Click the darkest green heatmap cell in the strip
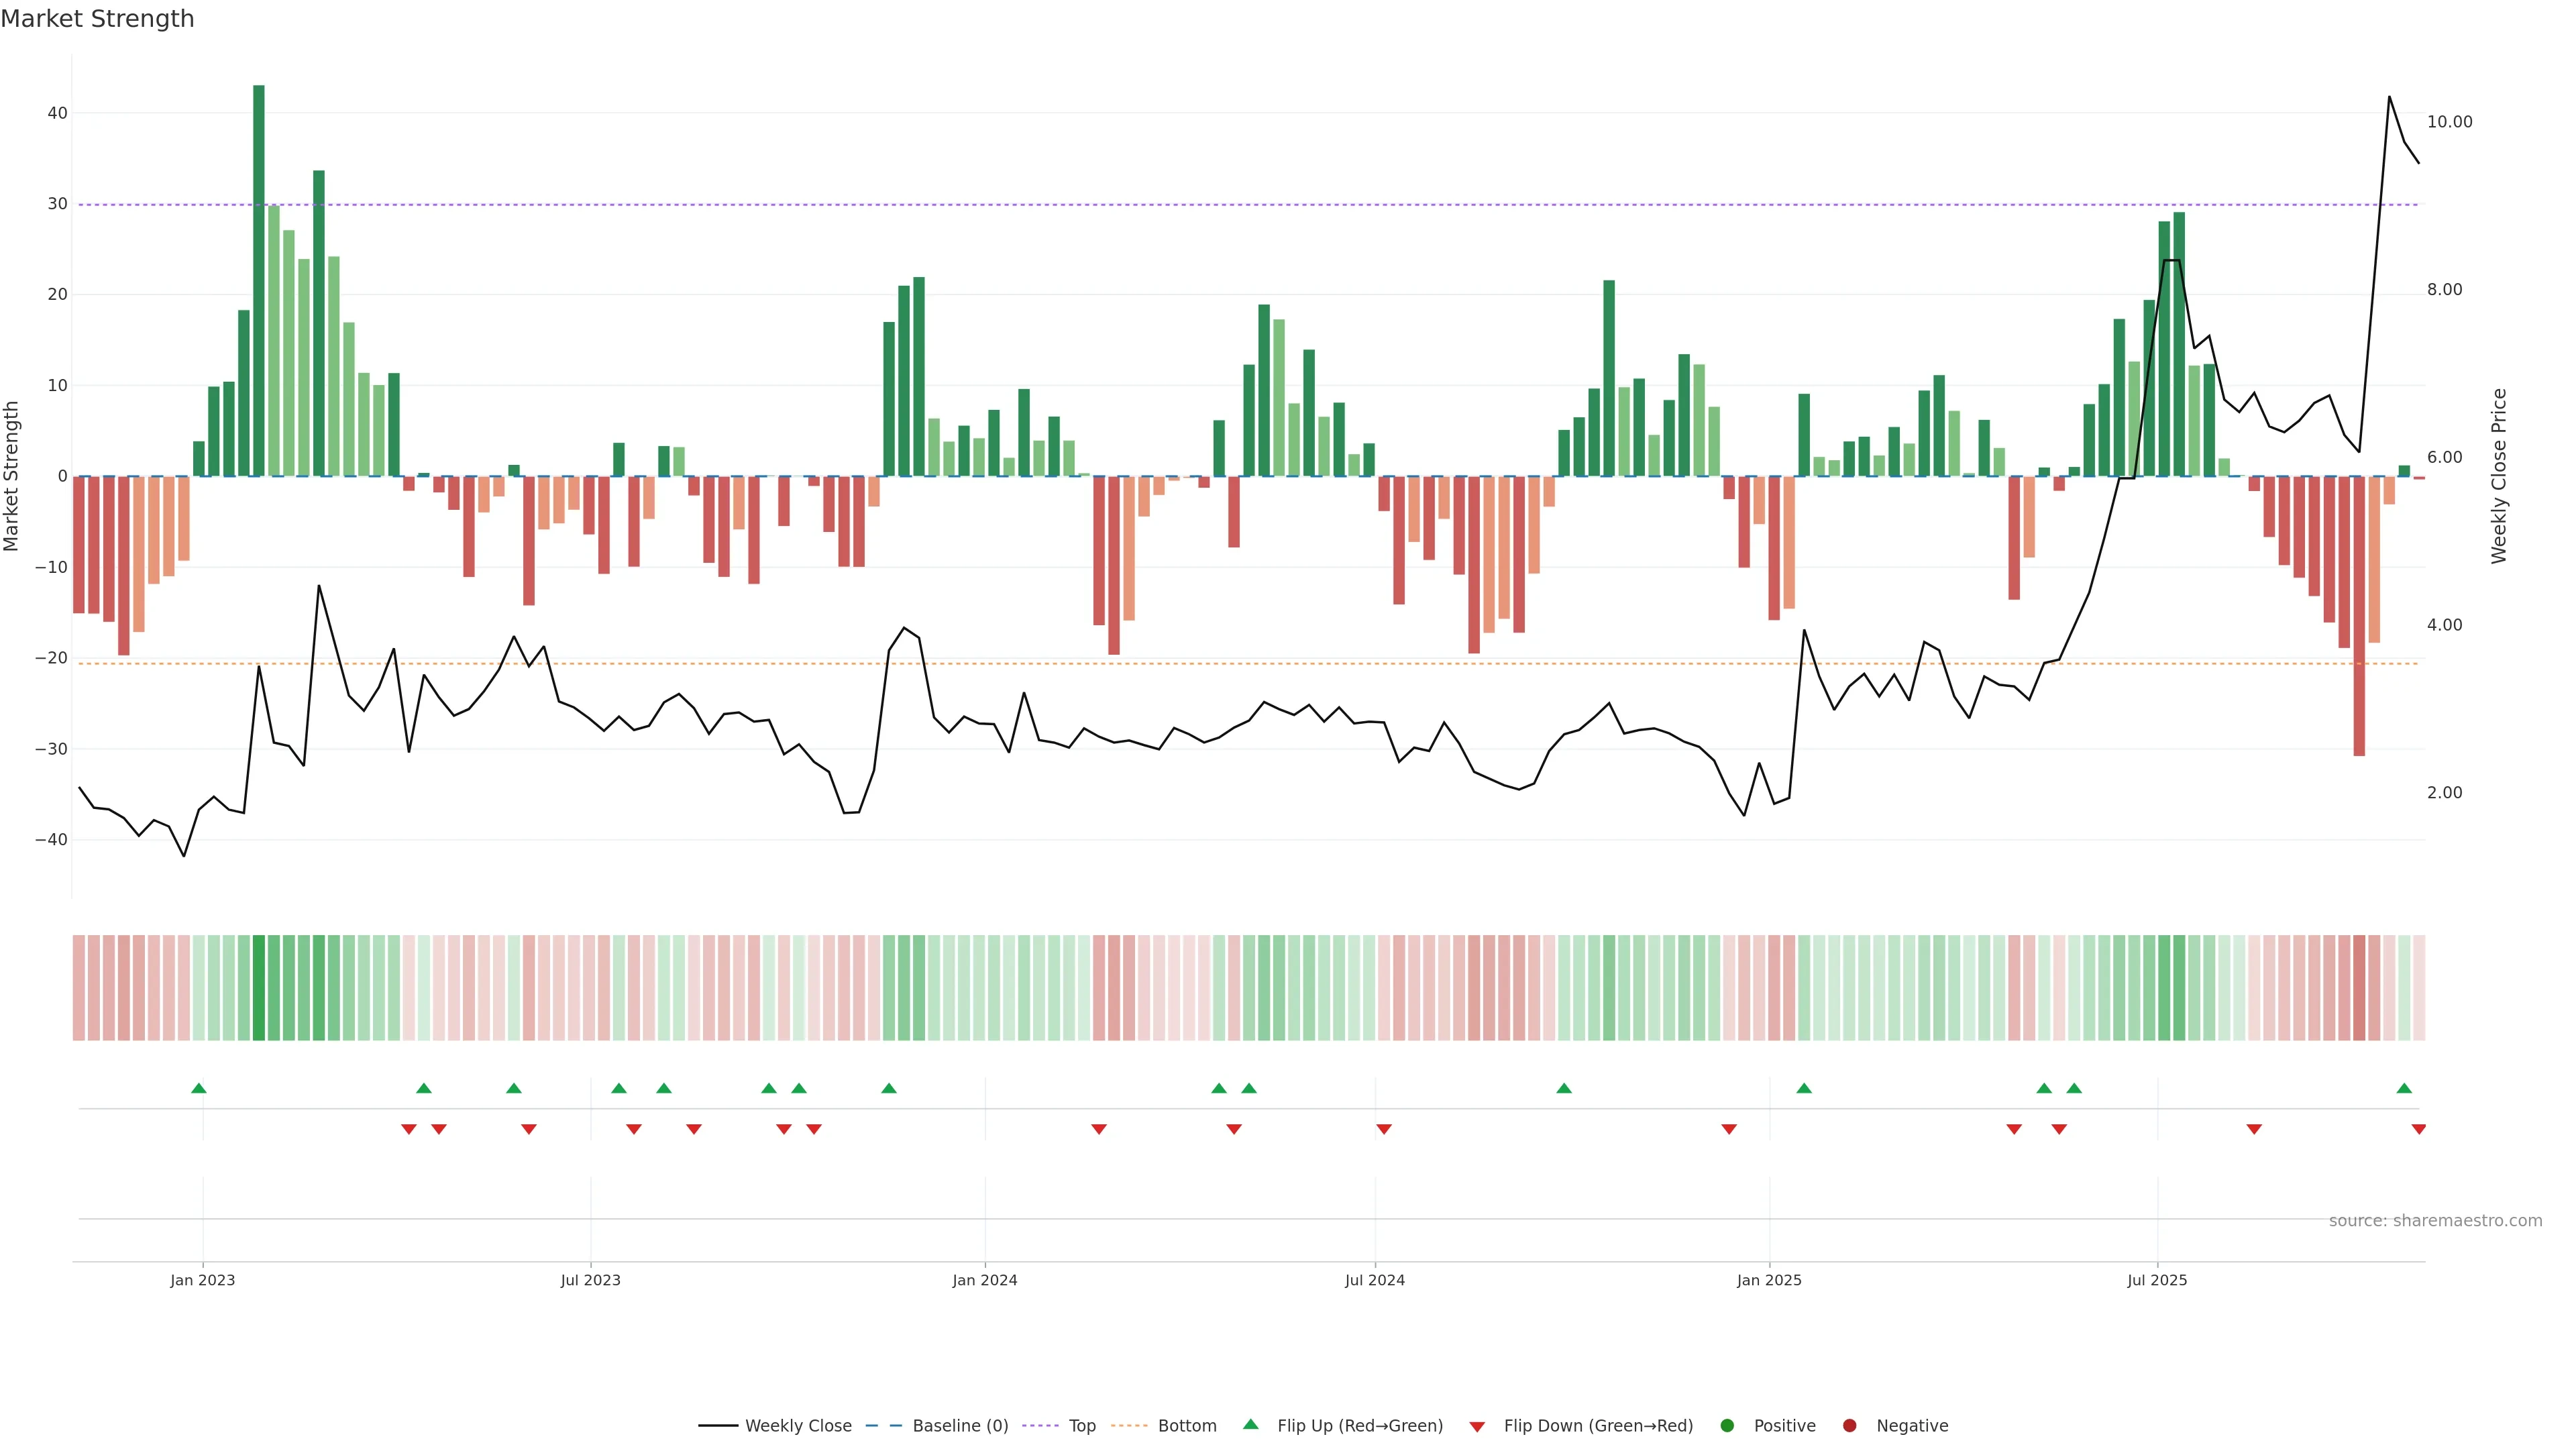2576x1449 pixels. click(259, 987)
